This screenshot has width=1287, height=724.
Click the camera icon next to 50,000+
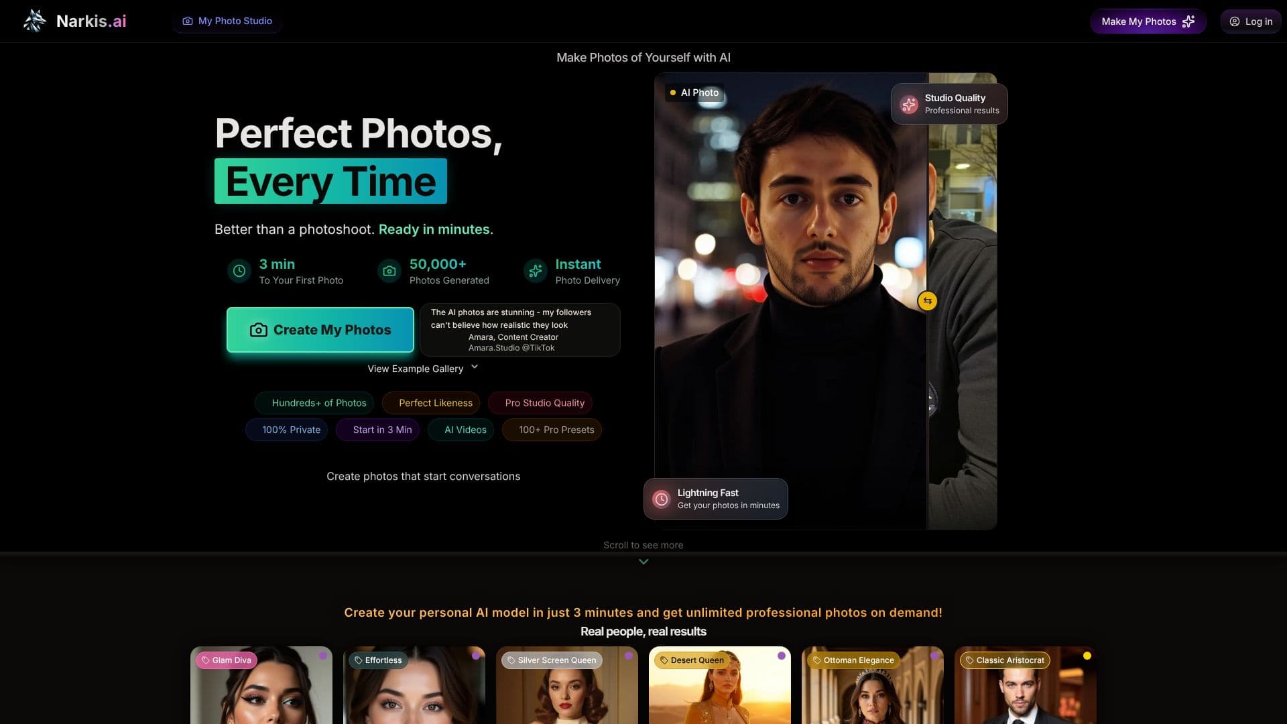[x=389, y=271]
